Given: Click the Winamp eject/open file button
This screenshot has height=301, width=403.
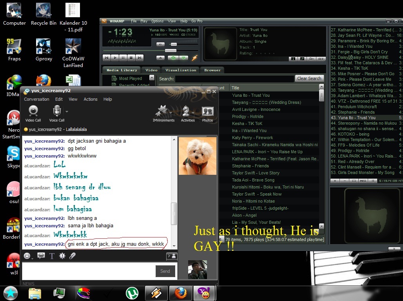Looking at the screenshot, I should [160, 58].
